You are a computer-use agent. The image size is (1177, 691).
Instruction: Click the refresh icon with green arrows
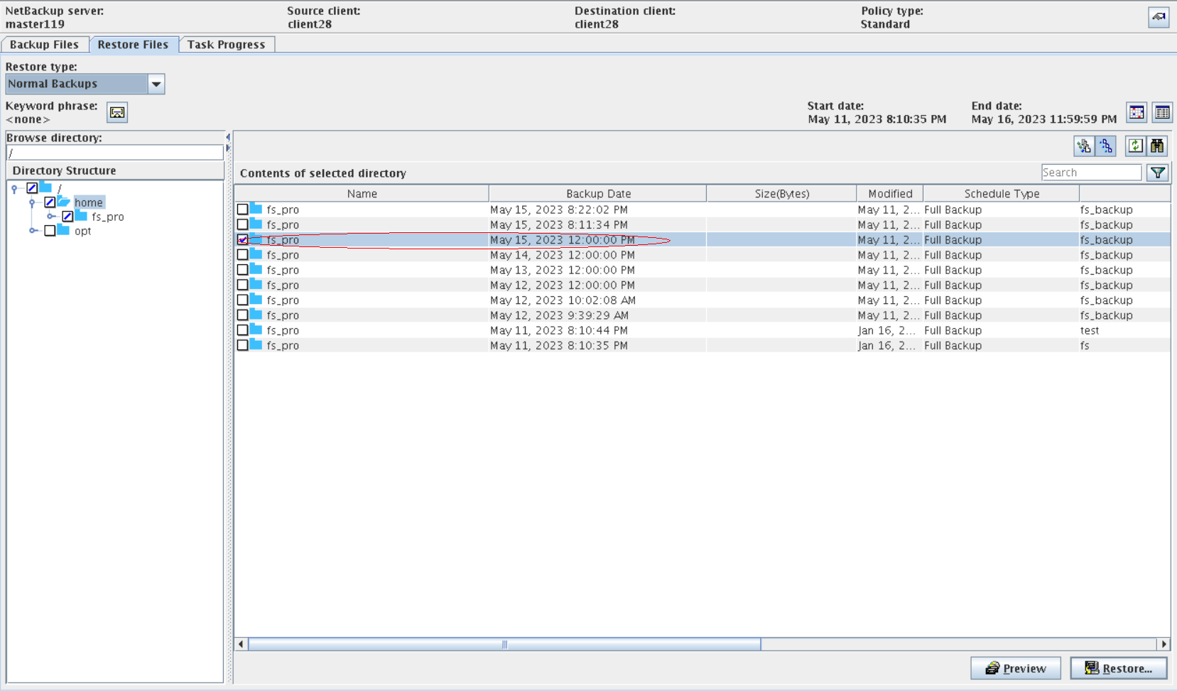pyautogui.click(x=1135, y=146)
